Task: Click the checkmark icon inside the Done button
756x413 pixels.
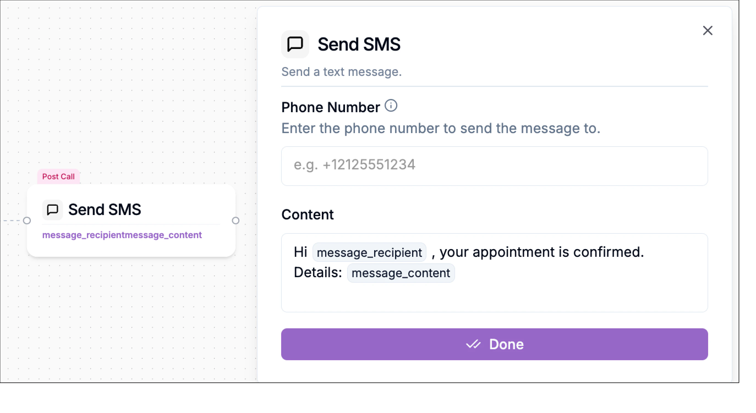Action: tap(474, 344)
